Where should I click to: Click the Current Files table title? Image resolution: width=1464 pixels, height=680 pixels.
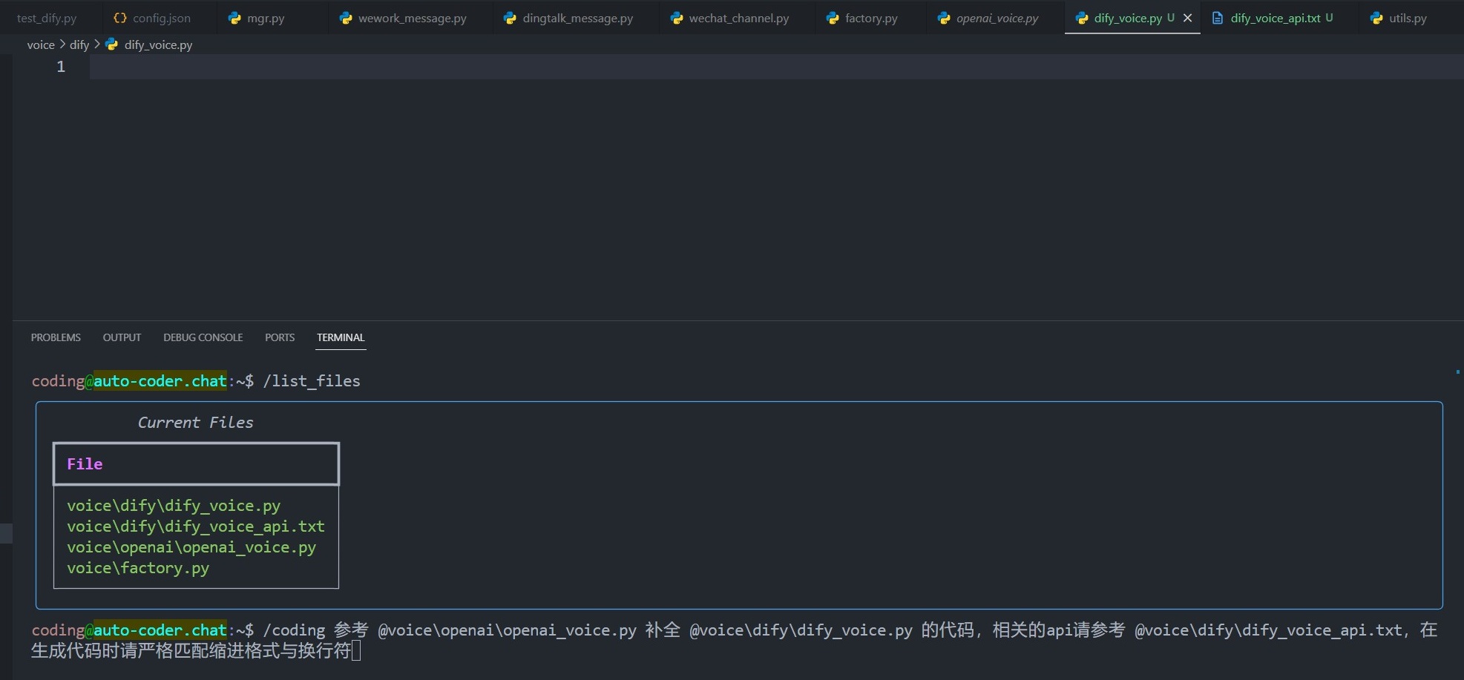[195, 423]
